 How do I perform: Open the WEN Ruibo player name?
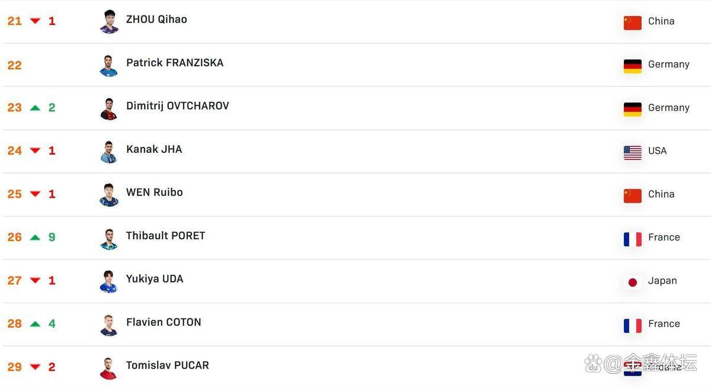(x=154, y=193)
